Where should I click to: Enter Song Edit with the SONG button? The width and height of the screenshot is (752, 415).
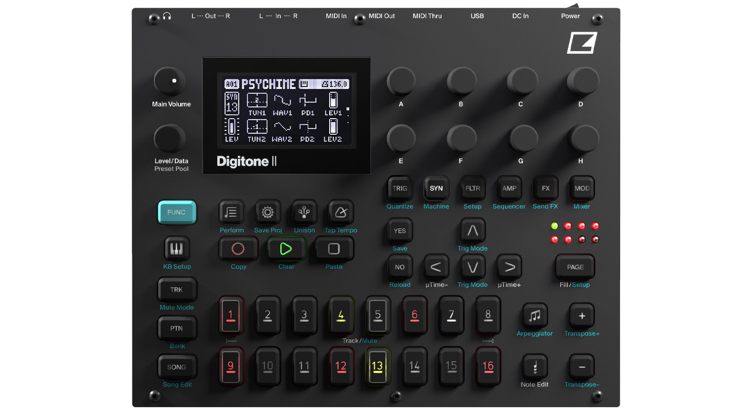click(177, 367)
